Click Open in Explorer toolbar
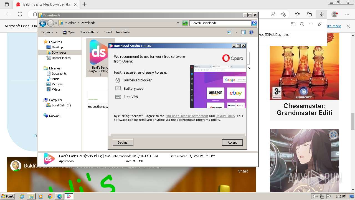Image resolution: width=355 pixels, height=200 pixels. [x=69, y=32]
